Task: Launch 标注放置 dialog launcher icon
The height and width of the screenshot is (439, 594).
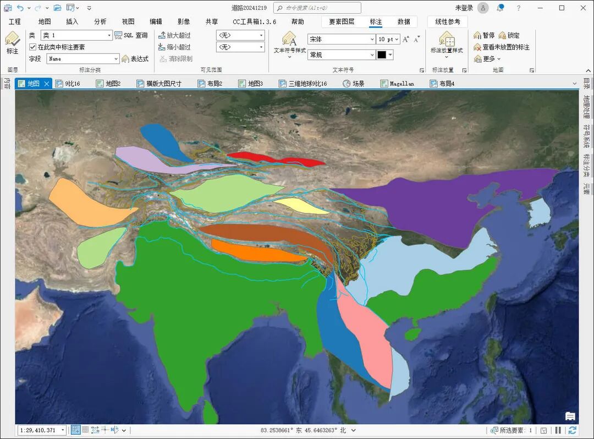Action: tap(464, 70)
